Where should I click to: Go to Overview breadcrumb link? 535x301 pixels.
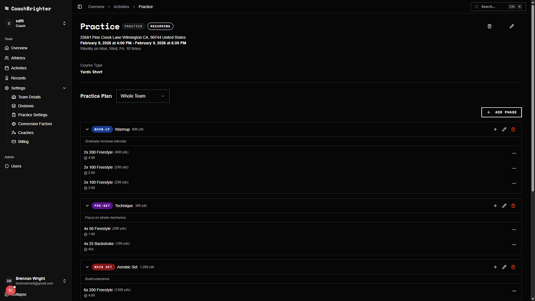[x=96, y=7]
